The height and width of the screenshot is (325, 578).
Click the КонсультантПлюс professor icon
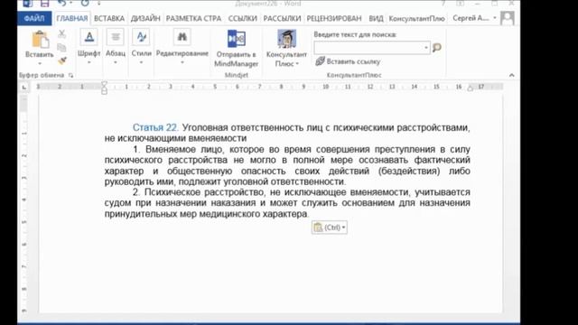286,39
